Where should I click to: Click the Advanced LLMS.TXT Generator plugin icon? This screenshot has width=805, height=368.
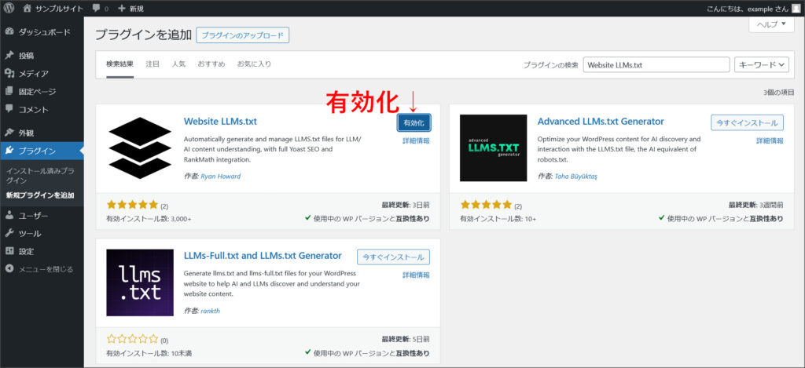[x=493, y=148]
